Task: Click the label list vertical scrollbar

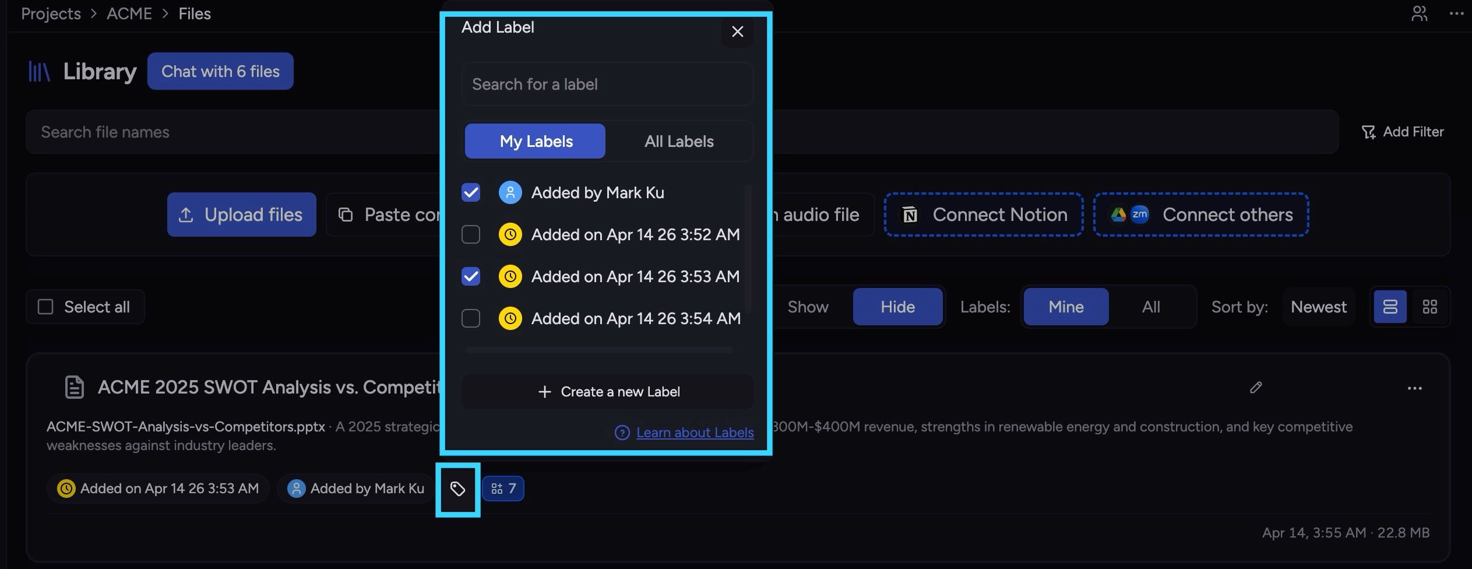Action: (x=748, y=249)
